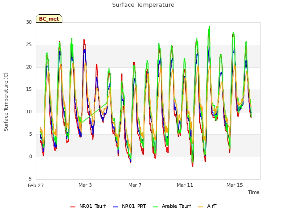Click the 25 y-axis tick label
This screenshot has height=215, width=287.
point(29,45)
